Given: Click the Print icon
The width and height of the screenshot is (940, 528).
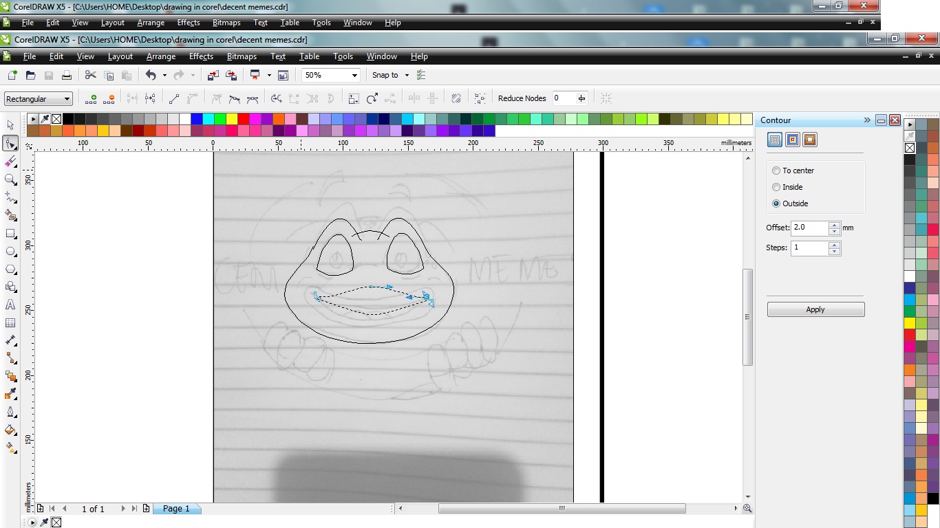Looking at the screenshot, I should pos(67,75).
